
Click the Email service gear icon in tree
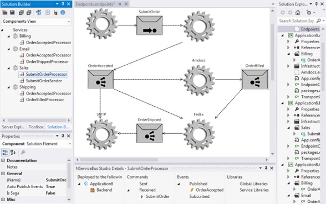click(x=16, y=49)
